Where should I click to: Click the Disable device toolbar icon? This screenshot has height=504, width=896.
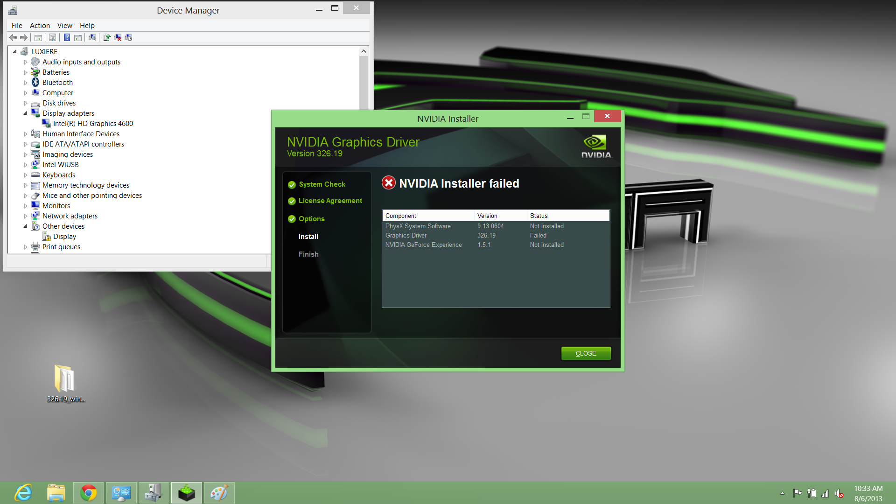pyautogui.click(x=128, y=38)
